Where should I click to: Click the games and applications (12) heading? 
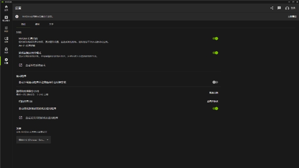[x=28, y=91]
